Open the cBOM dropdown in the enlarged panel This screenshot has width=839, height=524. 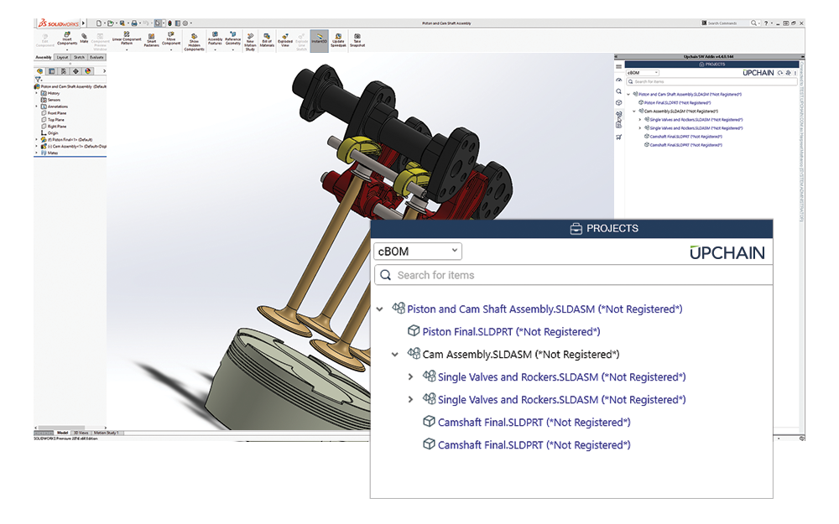click(417, 252)
